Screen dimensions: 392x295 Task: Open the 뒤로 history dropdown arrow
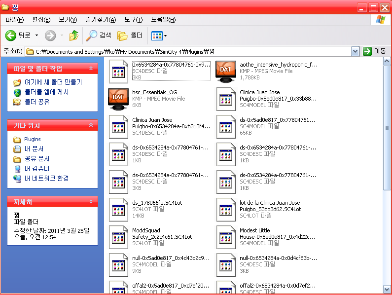point(37,36)
